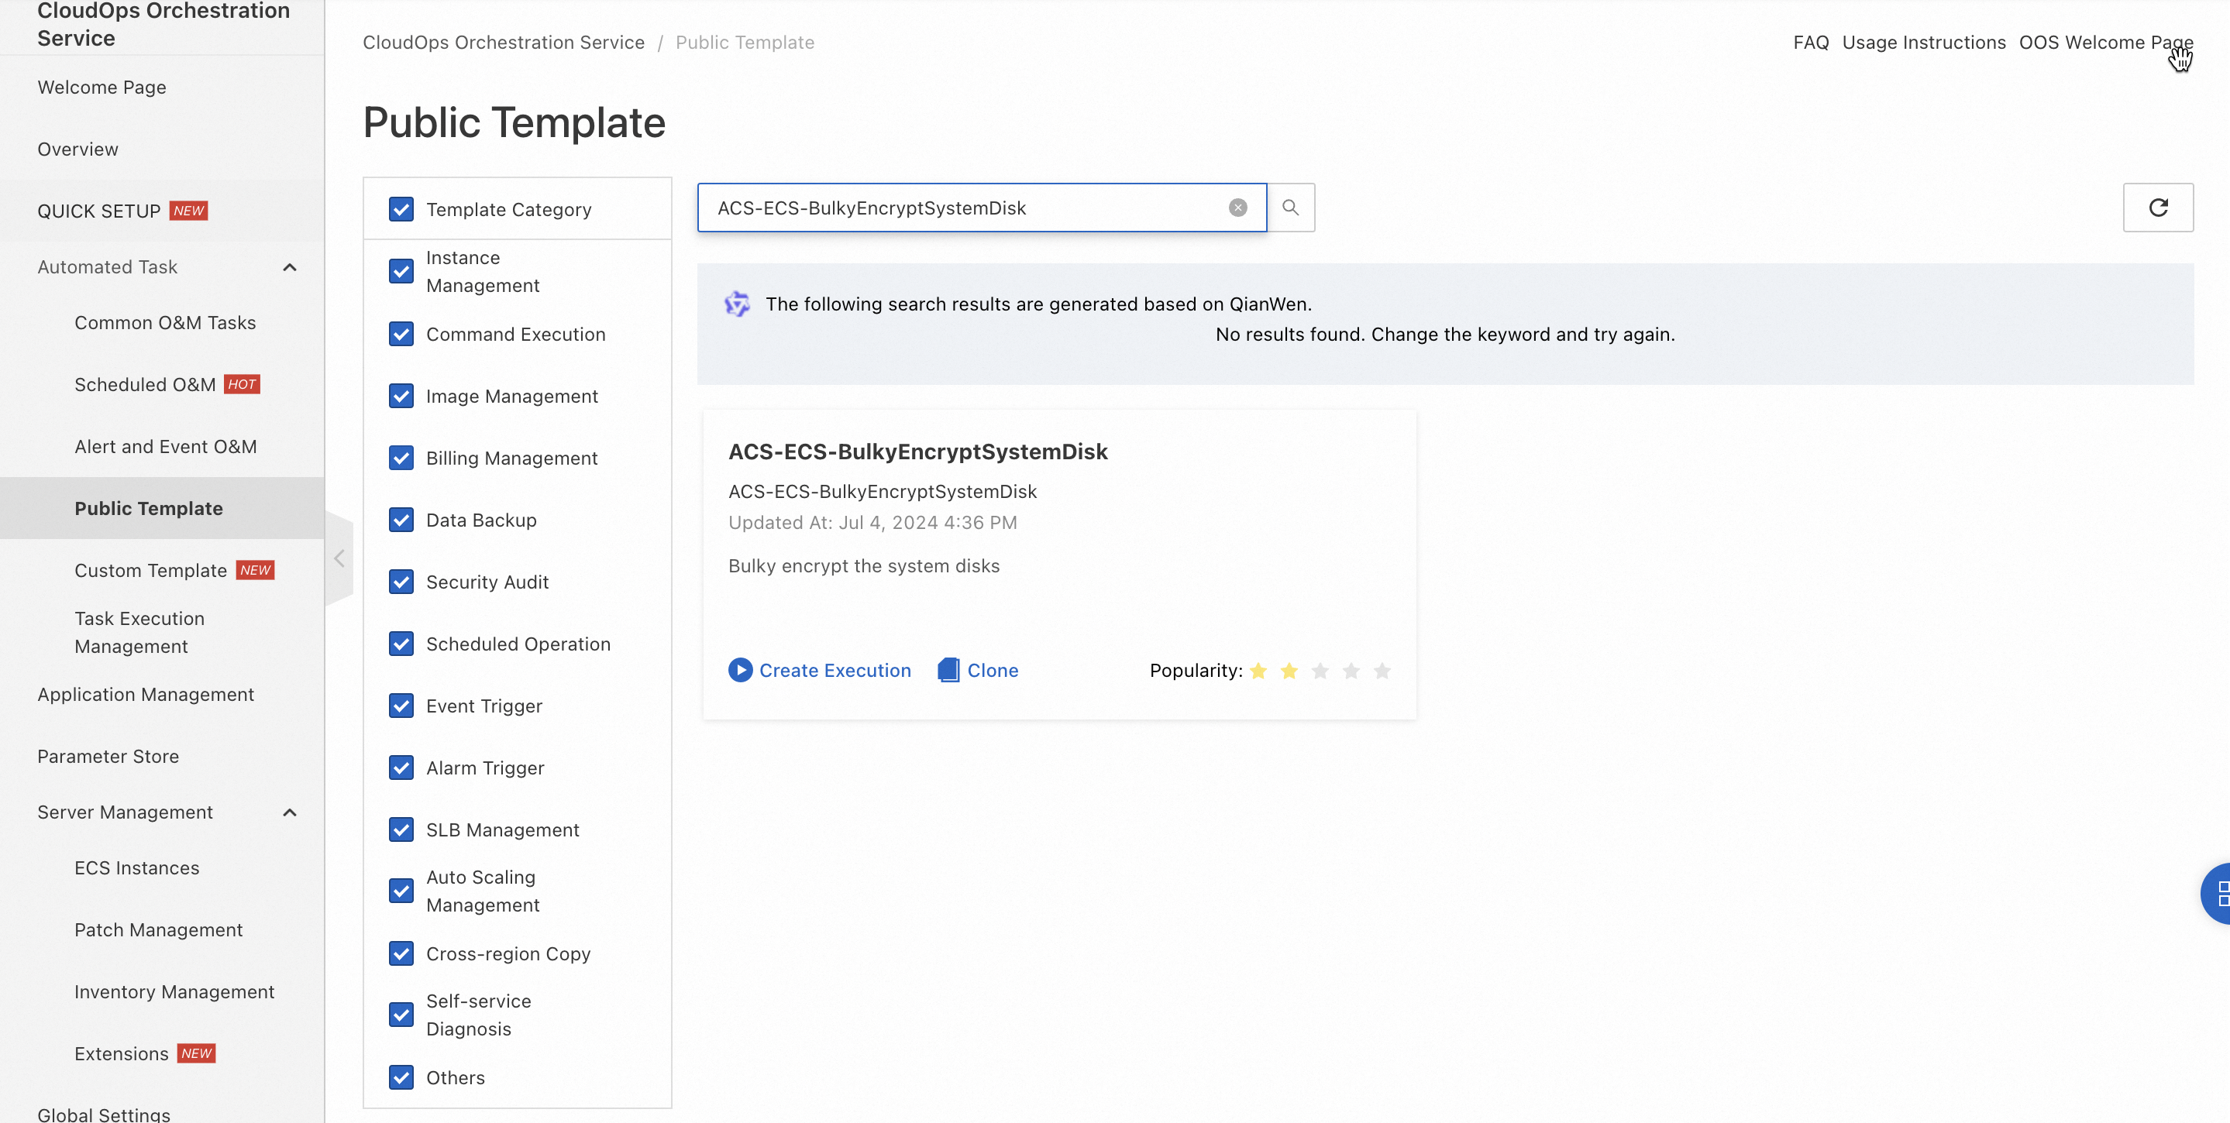This screenshot has width=2230, height=1123.
Task: Clear the search field text
Action: tap(1237, 208)
